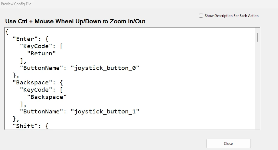Click the "Backspace" value inside KeyCode array

[x=47, y=97]
